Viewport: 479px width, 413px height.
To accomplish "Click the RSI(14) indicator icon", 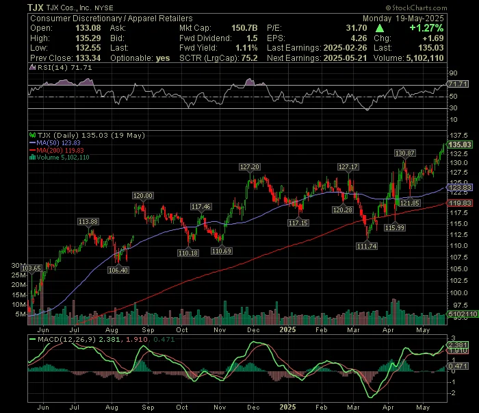I will 32,68.
